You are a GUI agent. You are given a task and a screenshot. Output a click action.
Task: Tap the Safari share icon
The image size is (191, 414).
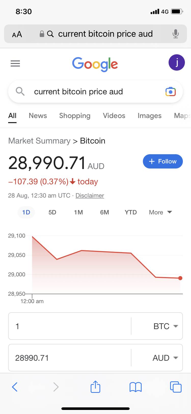point(95,387)
